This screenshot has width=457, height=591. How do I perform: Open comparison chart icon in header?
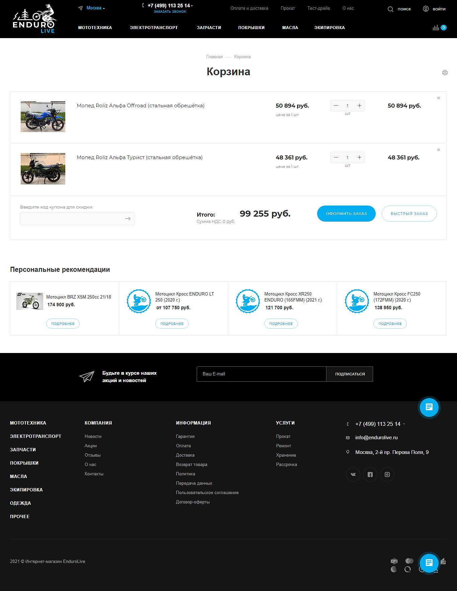click(x=436, y=28)
